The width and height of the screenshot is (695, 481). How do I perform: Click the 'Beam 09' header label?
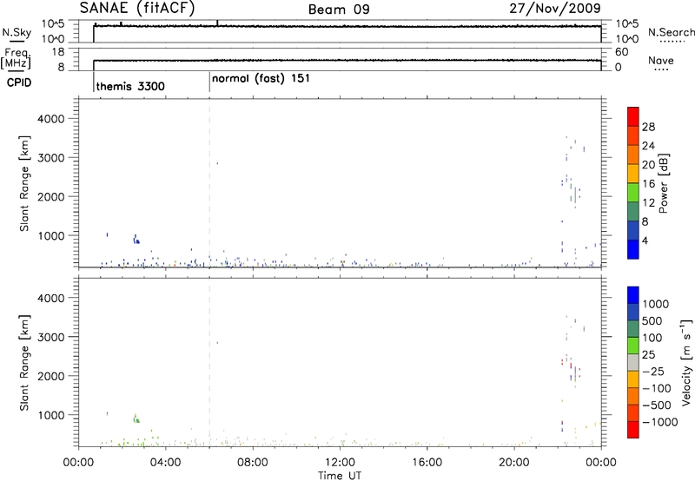[339, 10]
